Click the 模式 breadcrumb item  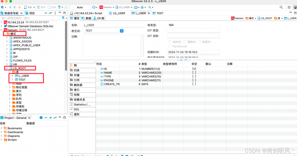click(250, 18)
